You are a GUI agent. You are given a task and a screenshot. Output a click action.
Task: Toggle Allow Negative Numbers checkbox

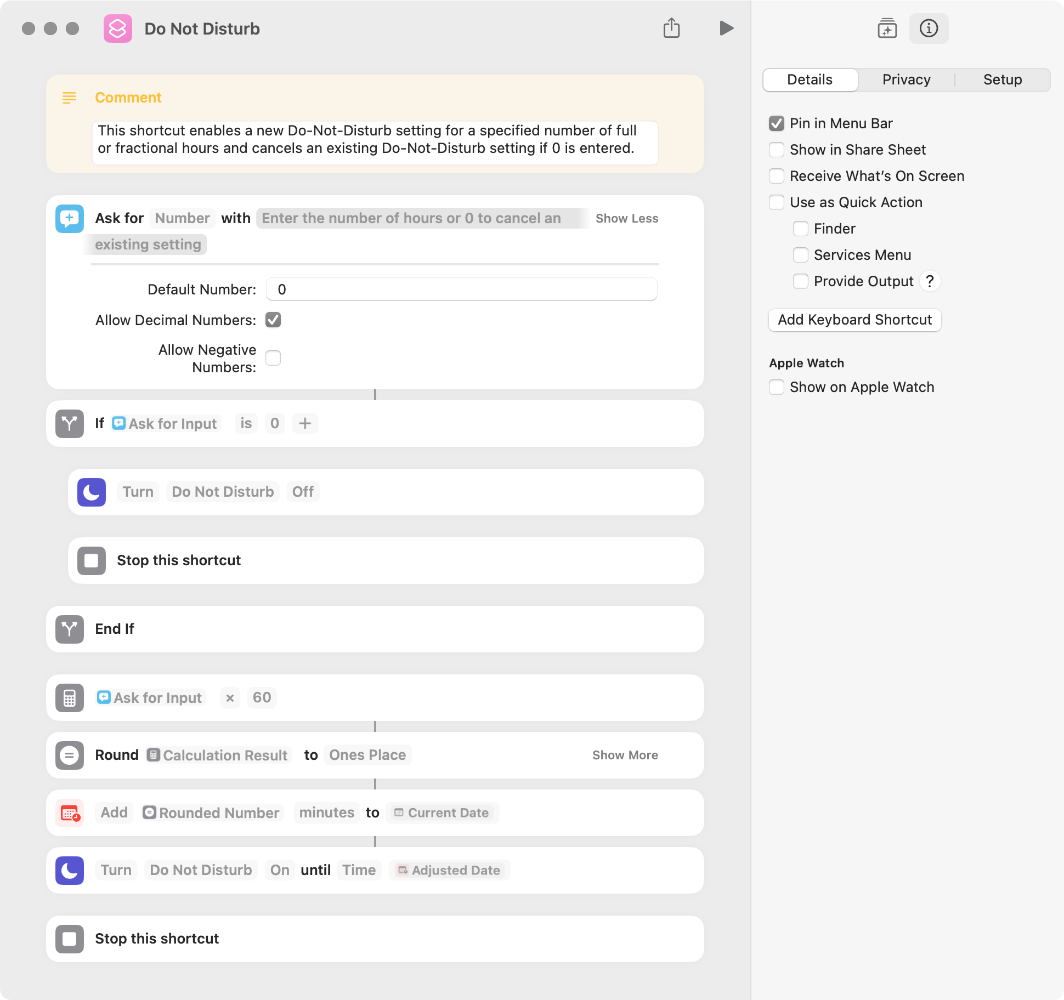click(273, 358)
